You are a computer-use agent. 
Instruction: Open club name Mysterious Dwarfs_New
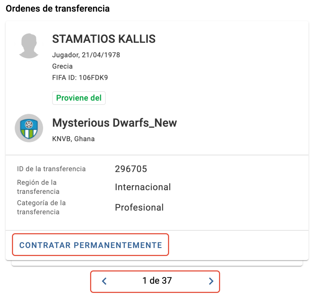115,123
